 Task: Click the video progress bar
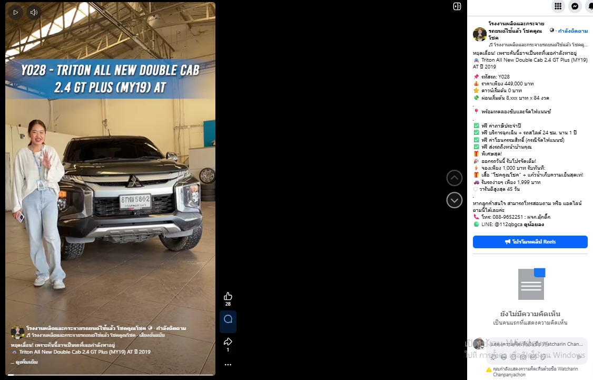coord(110,375)
